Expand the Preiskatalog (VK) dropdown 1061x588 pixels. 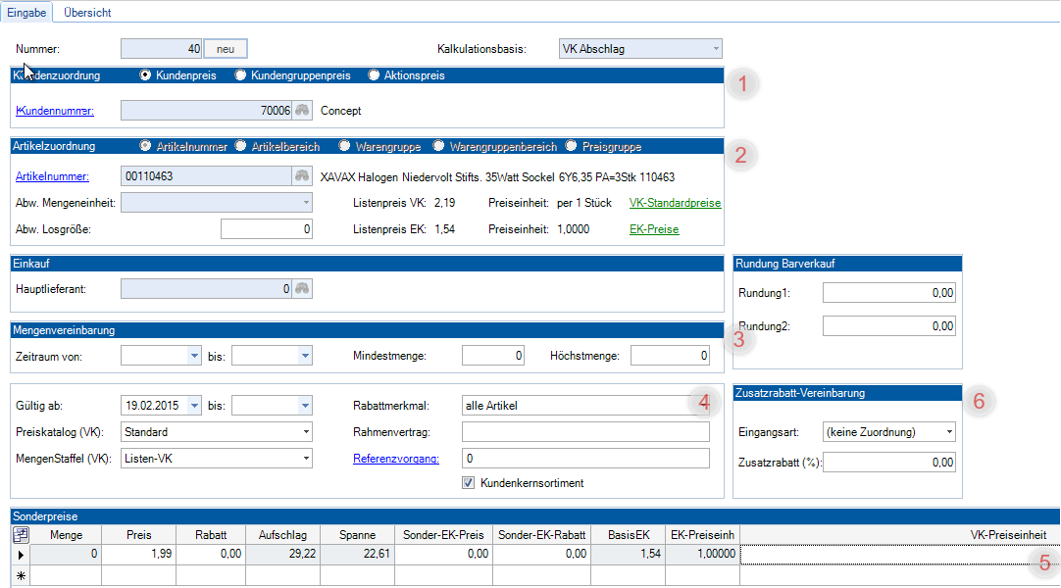pyautogui.click(x=306, y=432)
